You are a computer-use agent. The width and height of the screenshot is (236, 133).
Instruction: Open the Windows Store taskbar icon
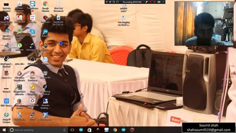tap(89, 130)
